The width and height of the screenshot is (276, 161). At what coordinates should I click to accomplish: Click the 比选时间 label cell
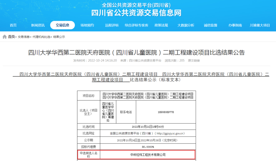coord(89,127)
